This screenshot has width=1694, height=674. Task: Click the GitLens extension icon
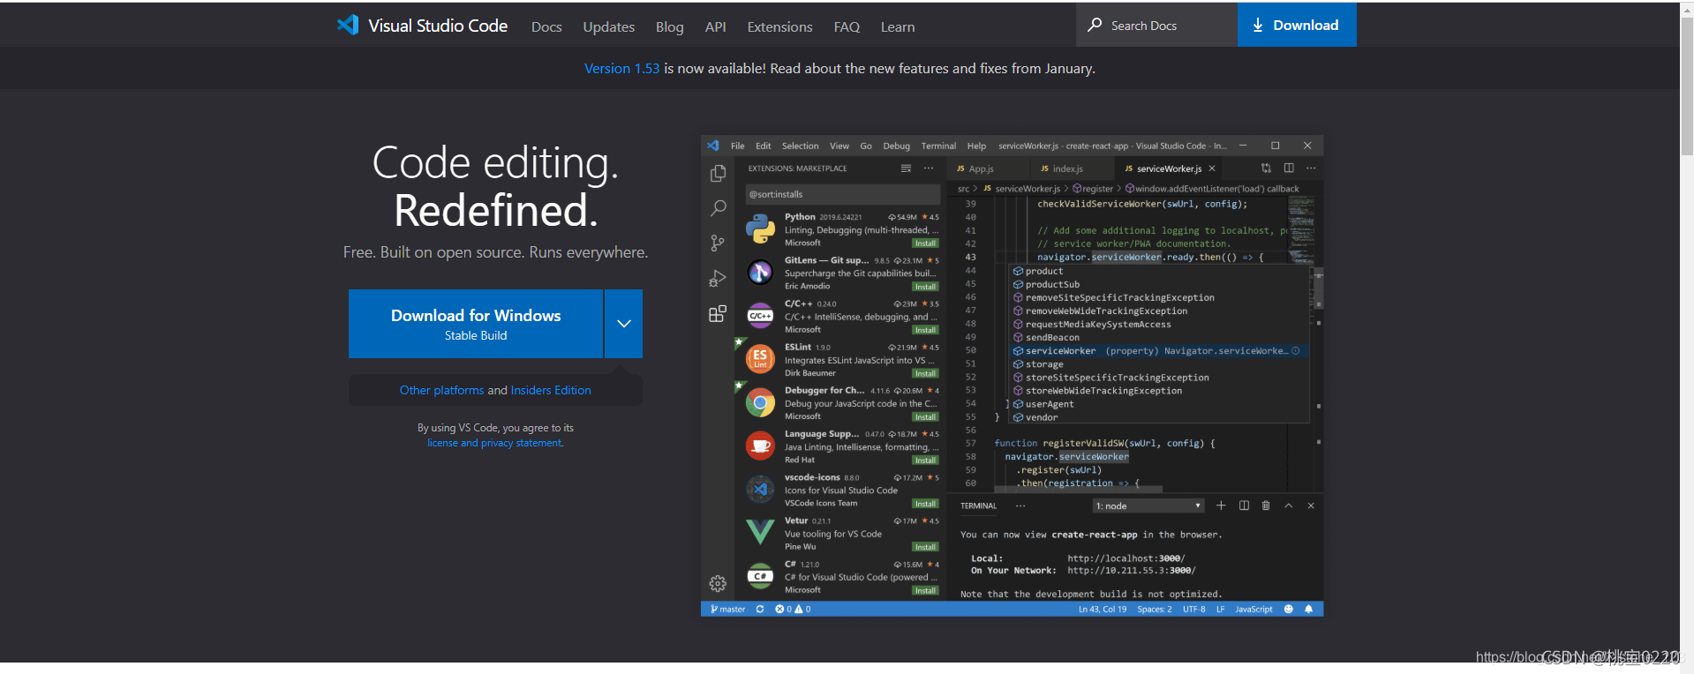pyautogui.click(x=760, y=273)
